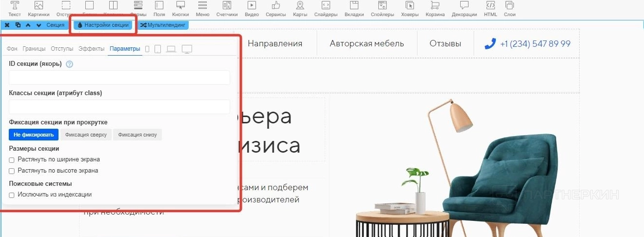Select the Текст element tool
Viewport: 644px width, 237px height.
point(15,9)
